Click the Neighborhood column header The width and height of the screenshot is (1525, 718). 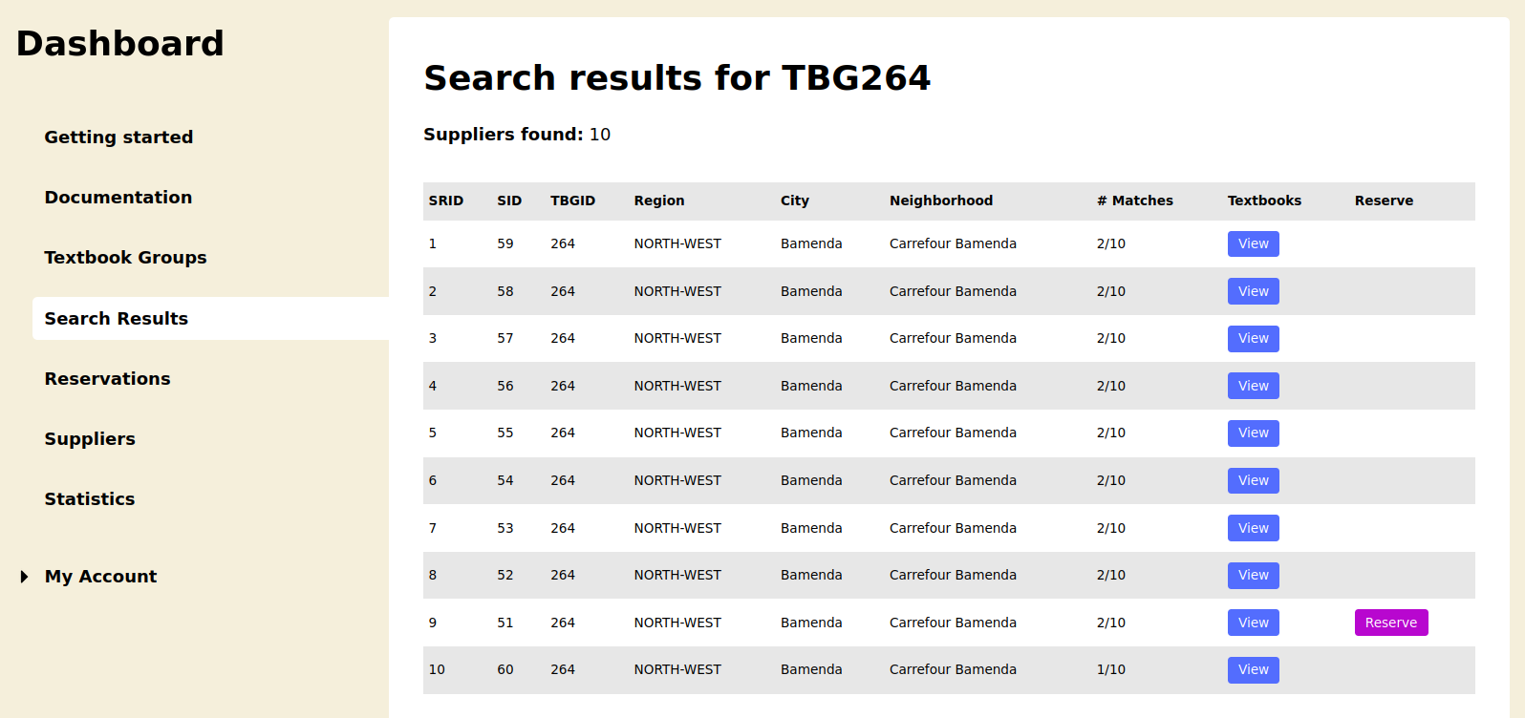[941, 201]
